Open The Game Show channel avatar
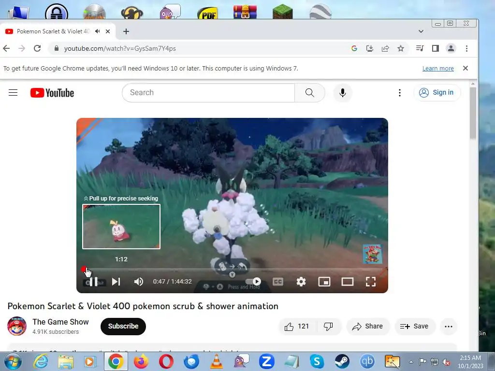This screenshot has width=495, height=371. coord(17,326)
